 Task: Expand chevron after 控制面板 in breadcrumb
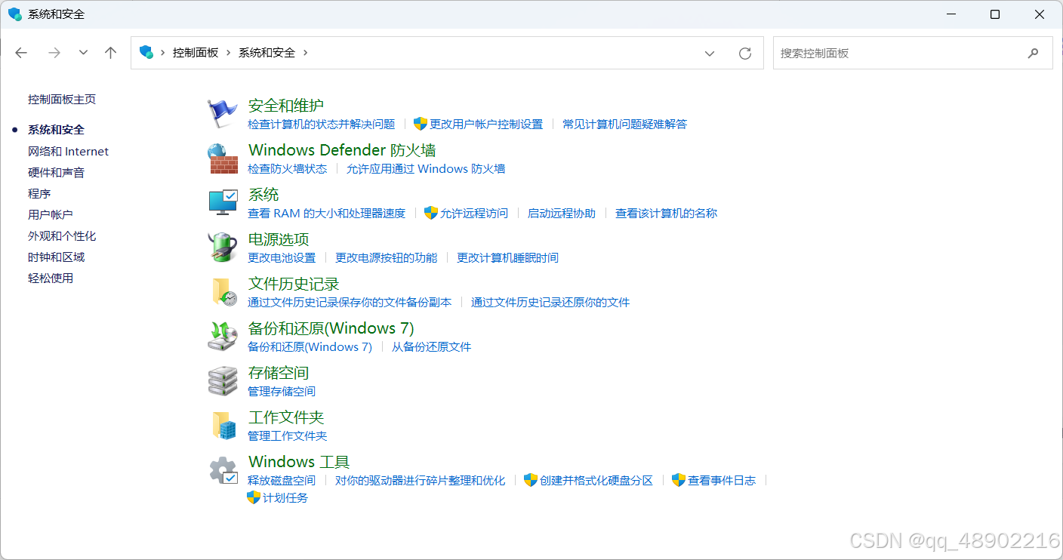tap(228, 53)
